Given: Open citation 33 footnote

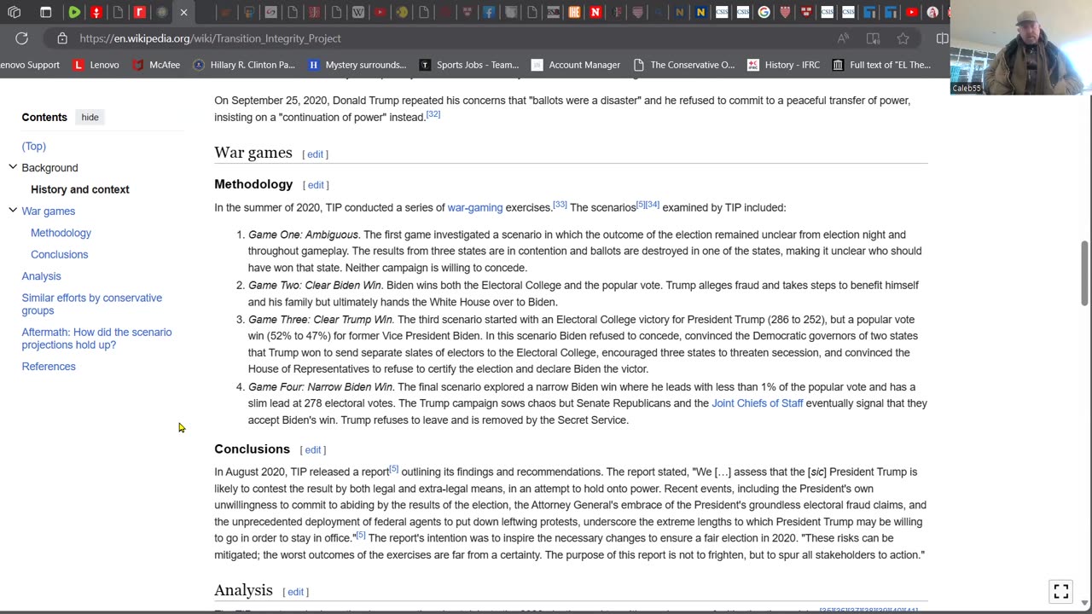Looking at the screenshot, I should (x=560, y=205).
